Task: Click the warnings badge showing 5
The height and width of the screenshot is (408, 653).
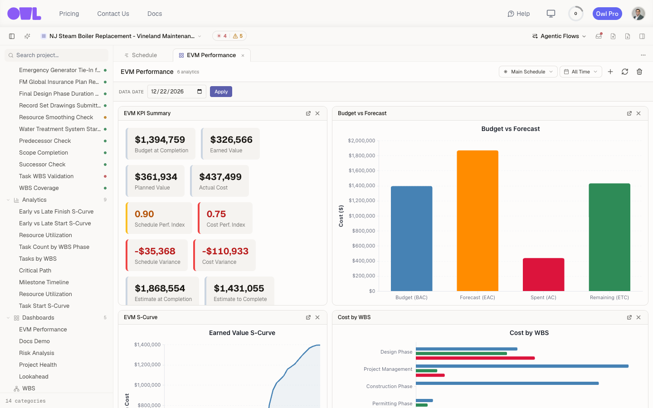Action: 238,36
